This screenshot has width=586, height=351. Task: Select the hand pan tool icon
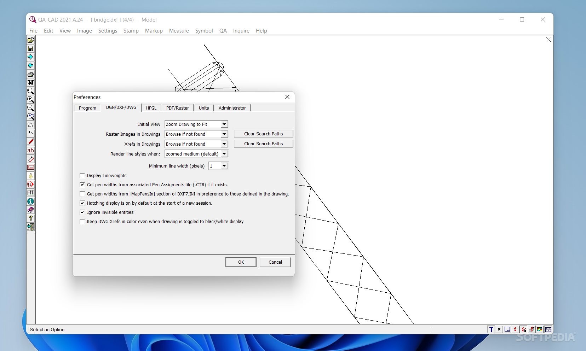(31, 125)
